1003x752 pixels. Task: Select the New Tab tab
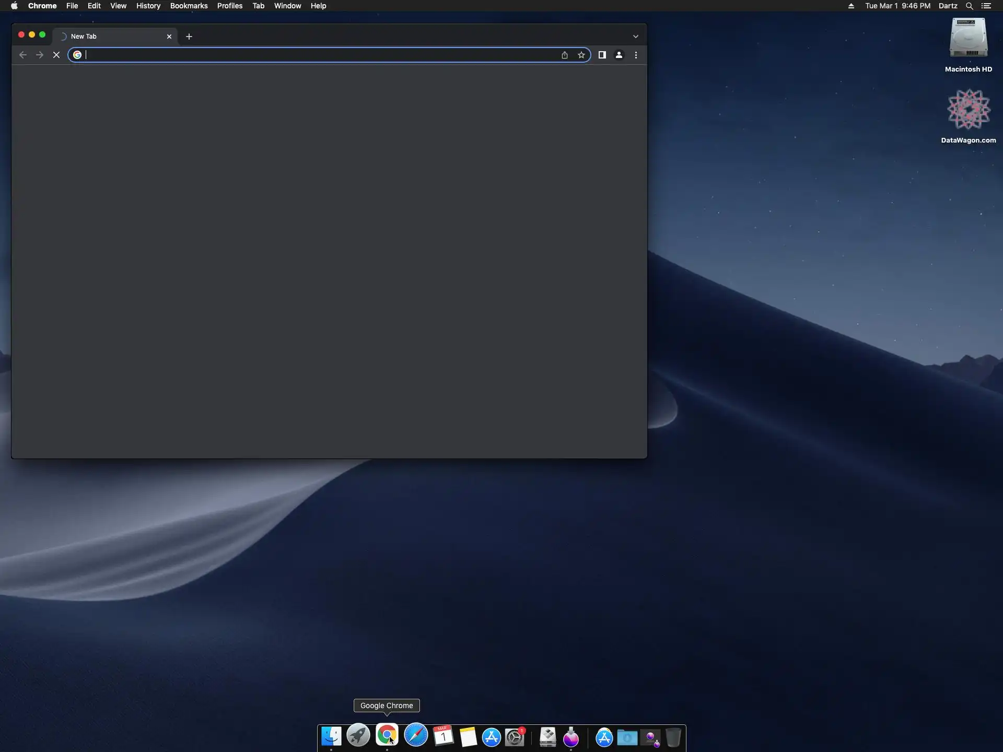click(110, 37)
